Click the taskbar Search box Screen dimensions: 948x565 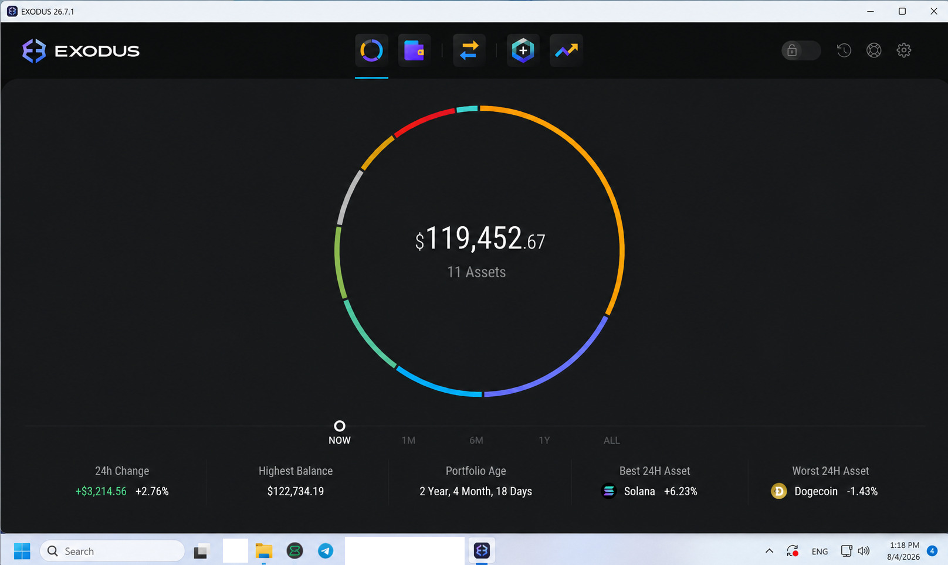112,551
